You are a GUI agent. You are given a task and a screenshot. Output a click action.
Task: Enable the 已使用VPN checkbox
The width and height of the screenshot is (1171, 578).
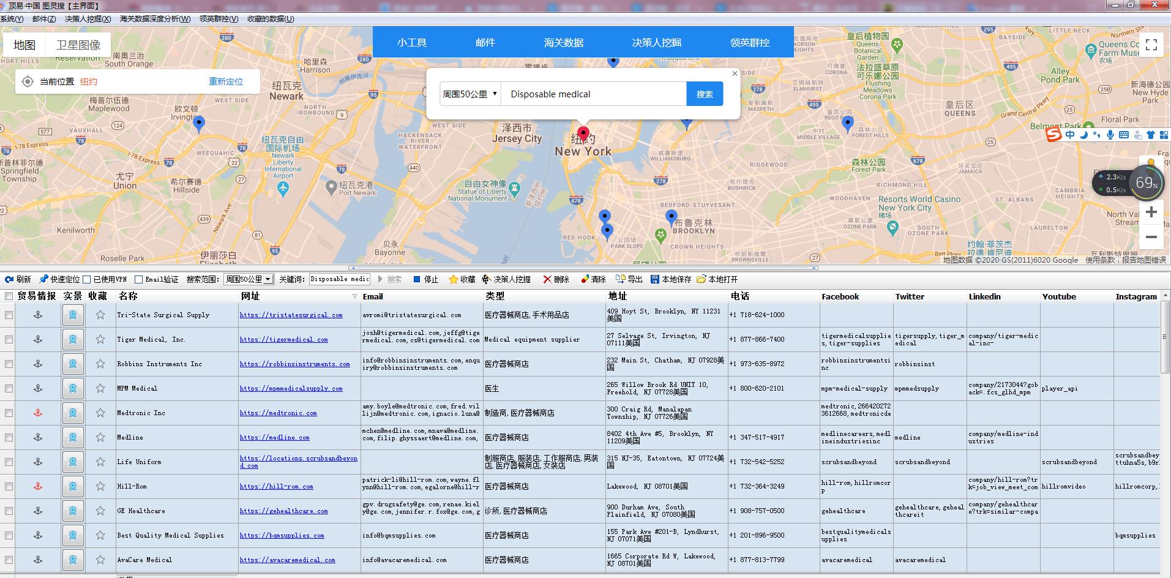87,280
